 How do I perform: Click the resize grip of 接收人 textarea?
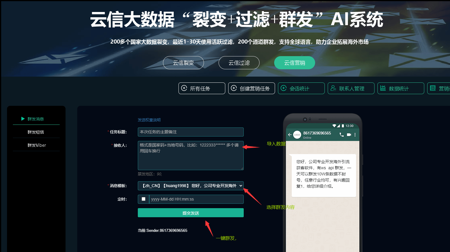coord(242,168)
